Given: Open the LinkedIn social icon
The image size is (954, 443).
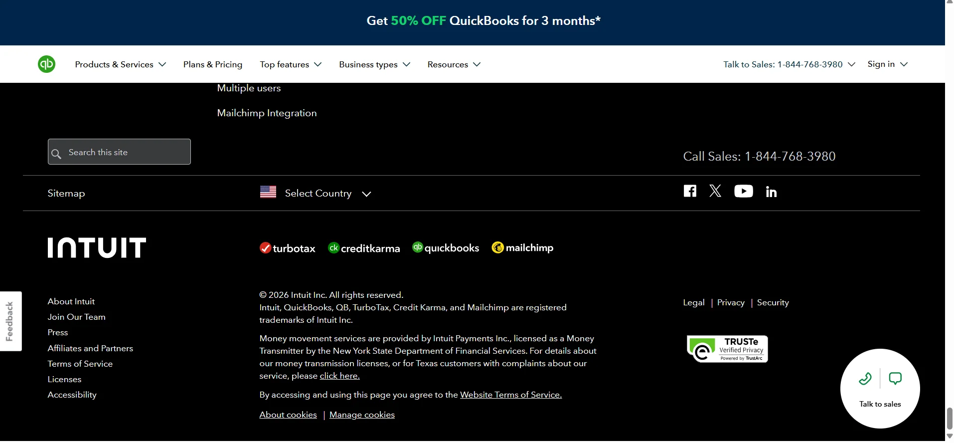Looking at the screenshot, I should (771, 192).
